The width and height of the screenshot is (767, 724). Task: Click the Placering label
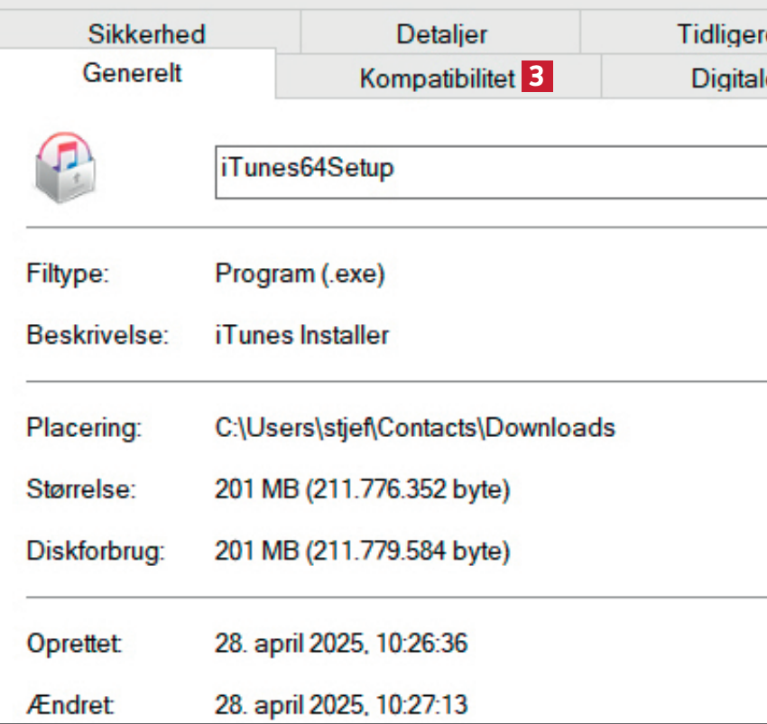pos(84,427)
